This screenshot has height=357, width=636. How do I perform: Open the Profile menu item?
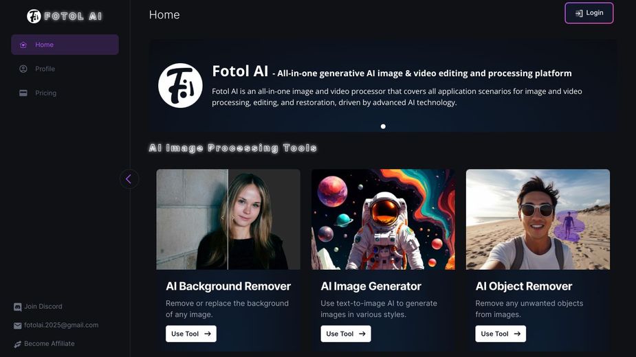click(x=45, y=69)
